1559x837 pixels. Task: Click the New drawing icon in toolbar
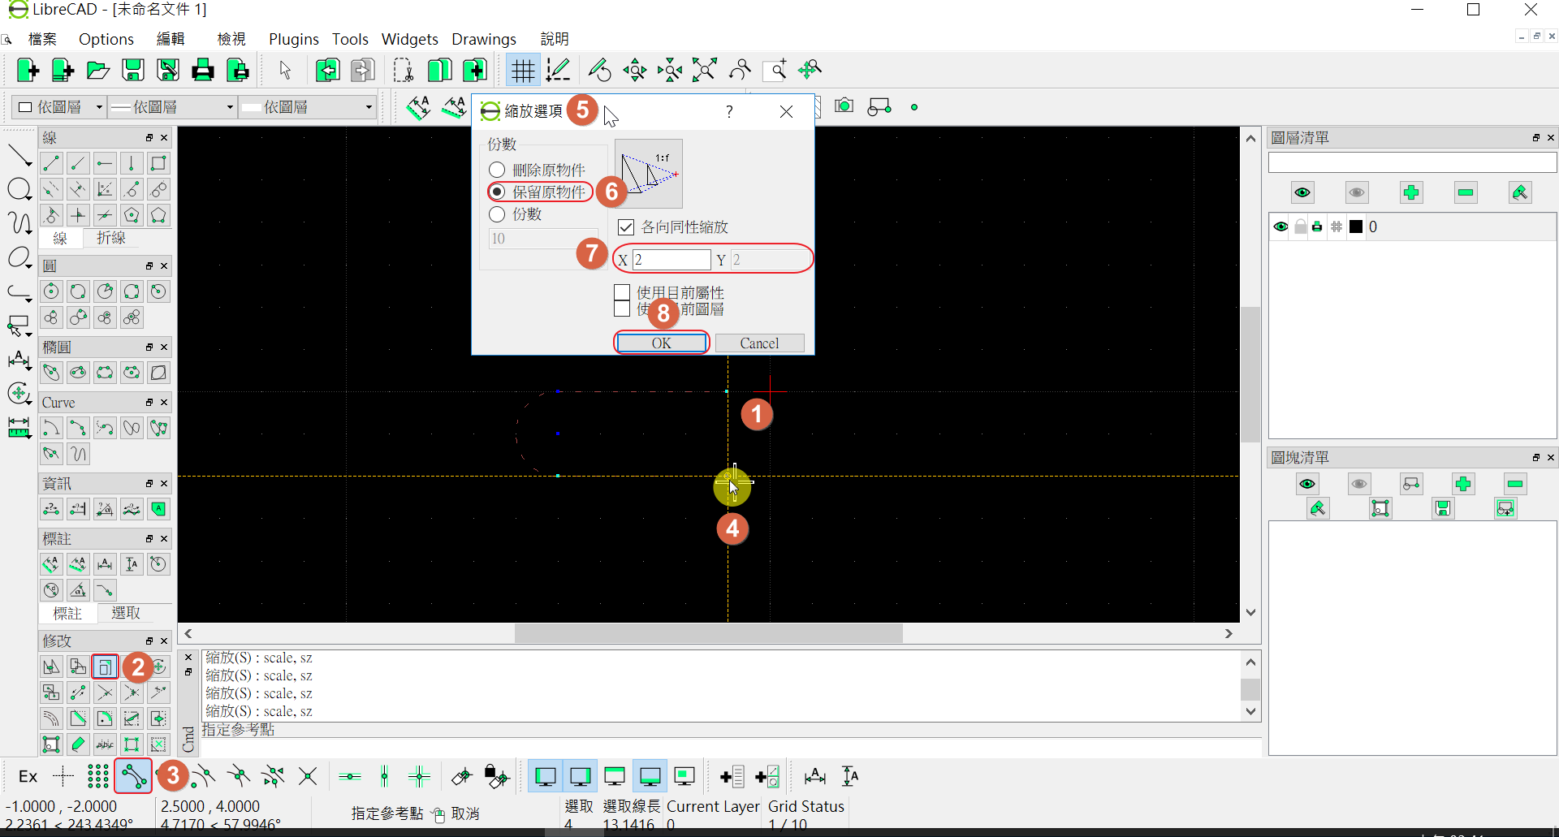pos(28,71)
